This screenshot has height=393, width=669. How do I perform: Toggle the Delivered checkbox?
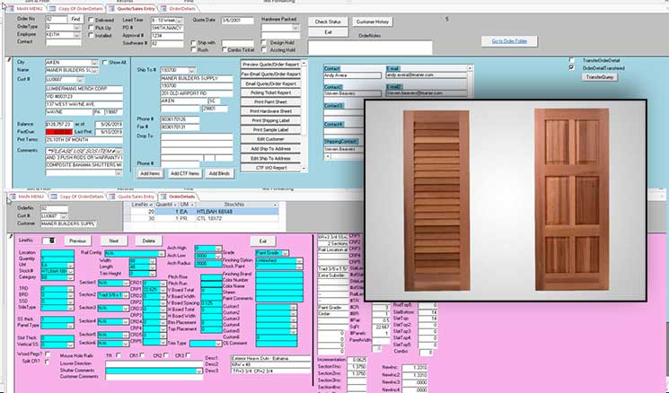coord(91,19)
